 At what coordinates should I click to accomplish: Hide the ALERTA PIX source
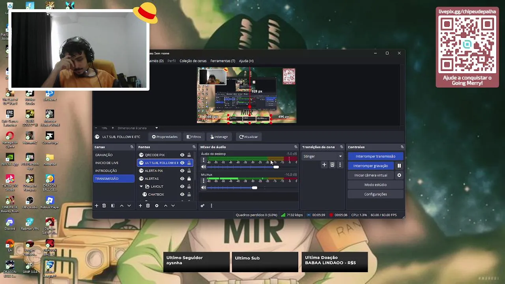pyautogui.click(x=182, y=171)
